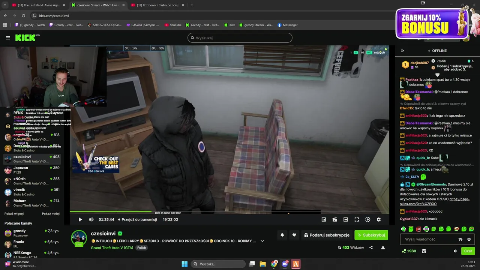Screen dimensions: 480x270
Task: Open chat settings gear icon
Action: (x=455, y=251)
